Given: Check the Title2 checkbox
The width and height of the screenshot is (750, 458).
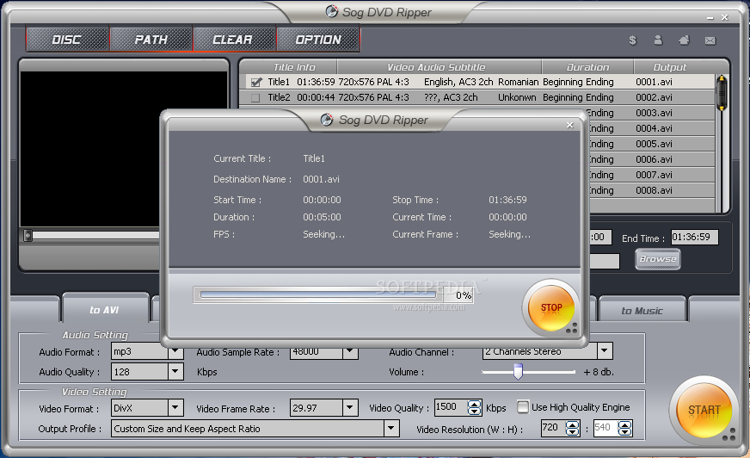Looking at the screenshot, I should pos(256,97).
